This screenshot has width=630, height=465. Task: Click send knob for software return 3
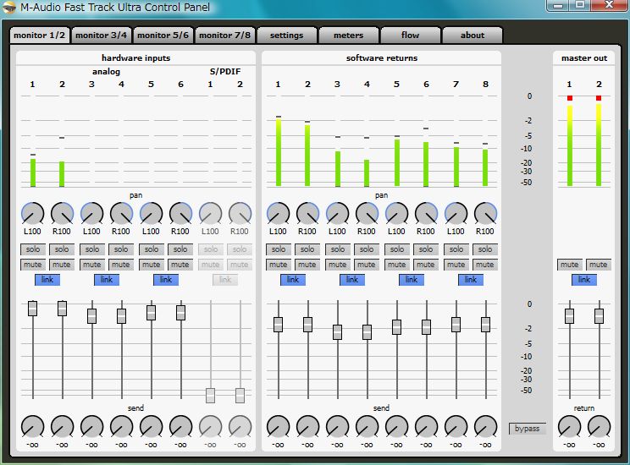pos(338,427)
